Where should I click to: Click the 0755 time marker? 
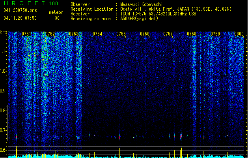click(121, 34)
